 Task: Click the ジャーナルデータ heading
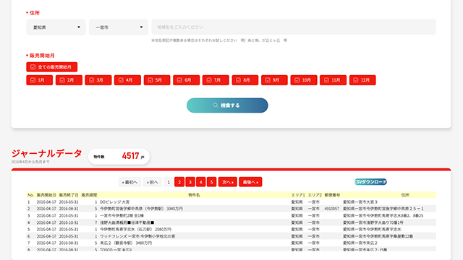pos(46,153)
